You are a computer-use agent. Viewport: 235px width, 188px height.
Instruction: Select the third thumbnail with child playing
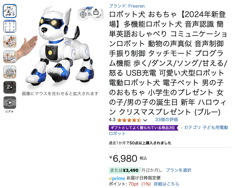coord(10,42)
